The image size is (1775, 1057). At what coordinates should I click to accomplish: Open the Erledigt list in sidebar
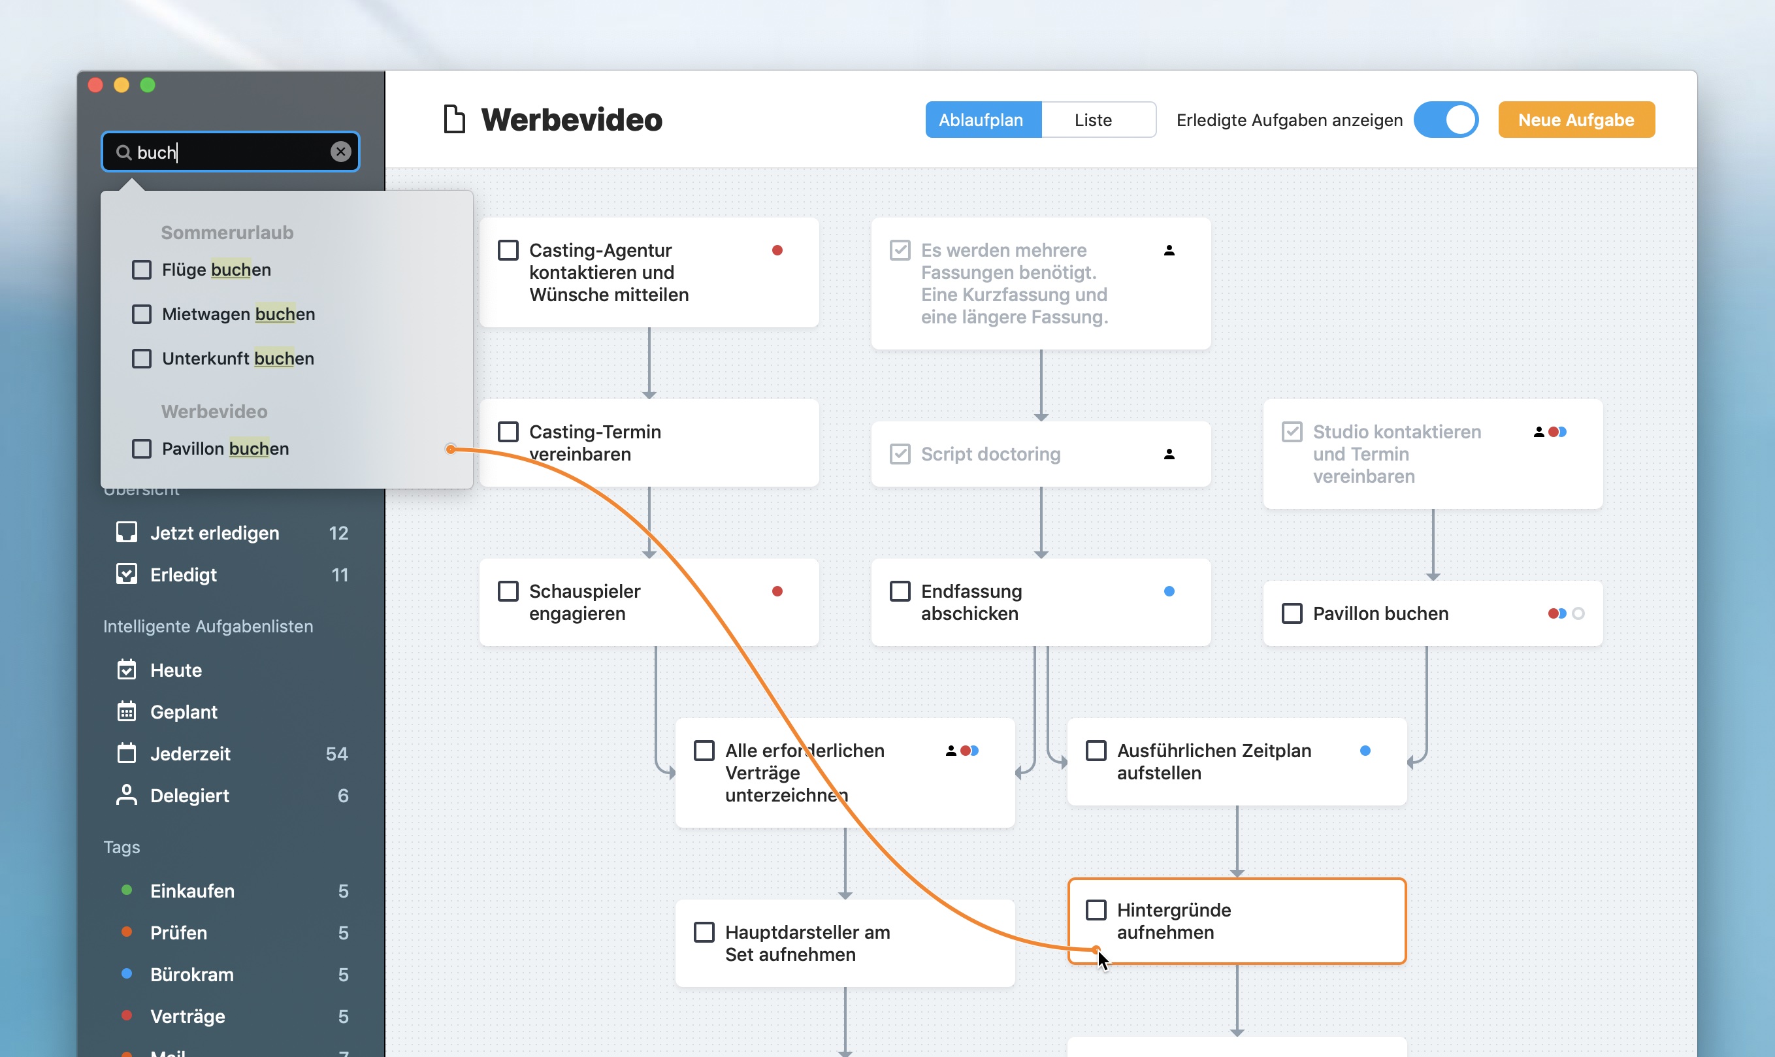pyautogui.click(x=183, y=574)
